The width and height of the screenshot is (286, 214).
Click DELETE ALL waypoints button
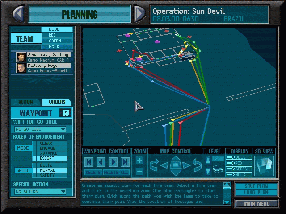coord(116,173)
